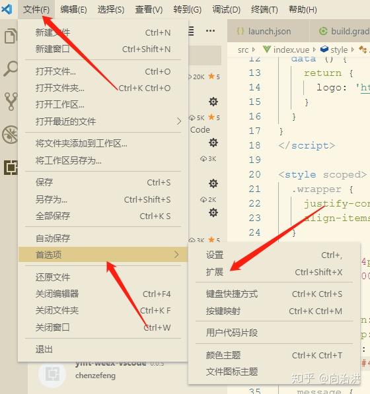Open the Extensions squares icon
Image resolution: width=370 pixels, height=394 pixels.
pos(11,167)
